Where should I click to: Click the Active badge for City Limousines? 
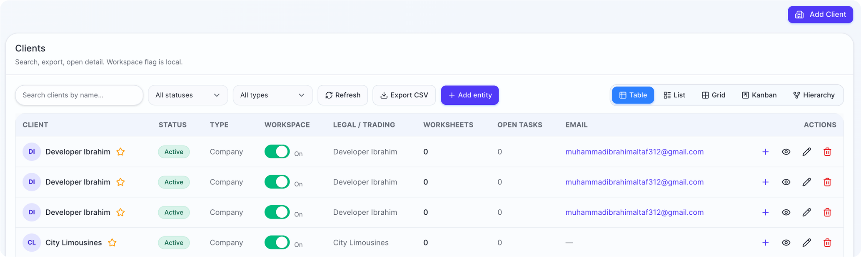pos(174,243)
